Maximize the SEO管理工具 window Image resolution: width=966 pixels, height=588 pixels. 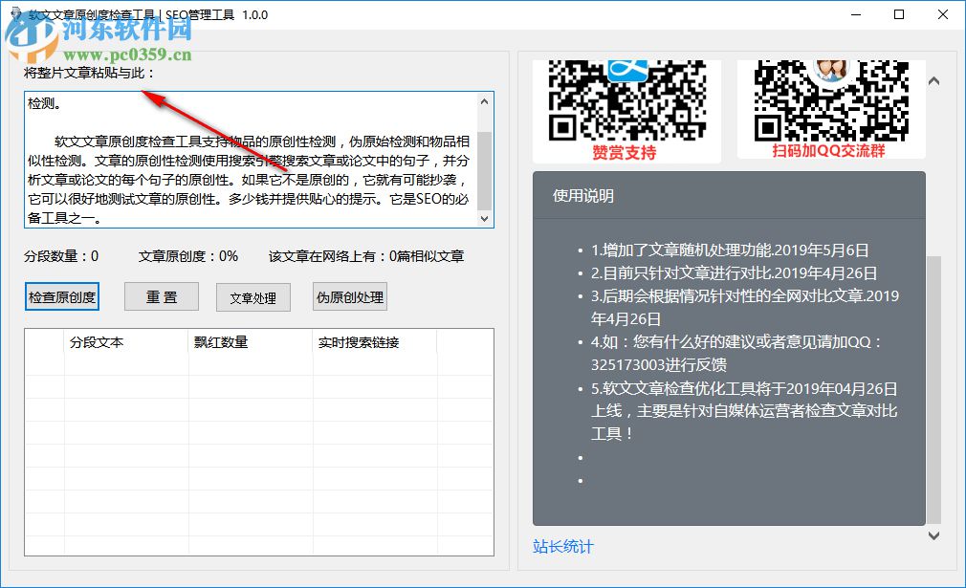coord(899,14)
